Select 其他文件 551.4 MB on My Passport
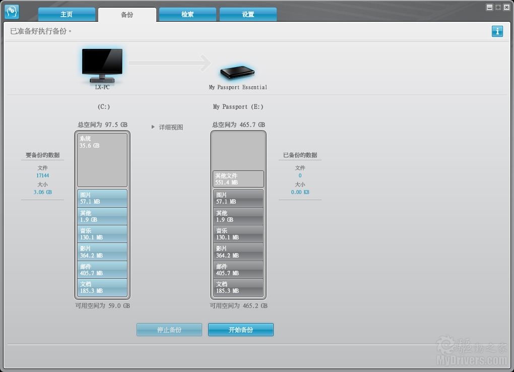Viewport: 514px width, 372px height. [238, 179]
